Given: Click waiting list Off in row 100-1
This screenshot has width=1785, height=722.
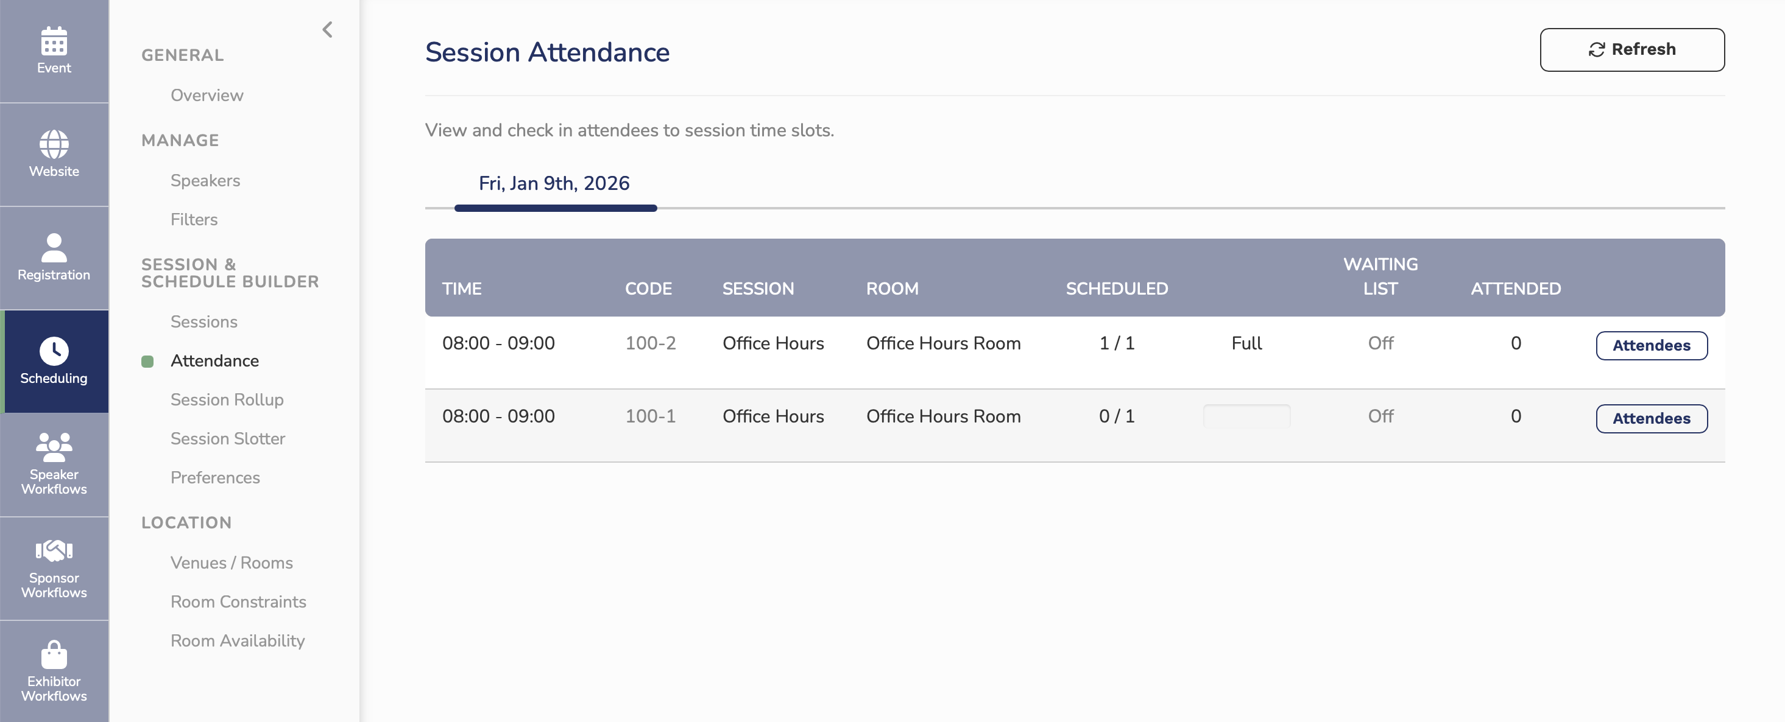Looking at the screenshot, I should 1380,416.
